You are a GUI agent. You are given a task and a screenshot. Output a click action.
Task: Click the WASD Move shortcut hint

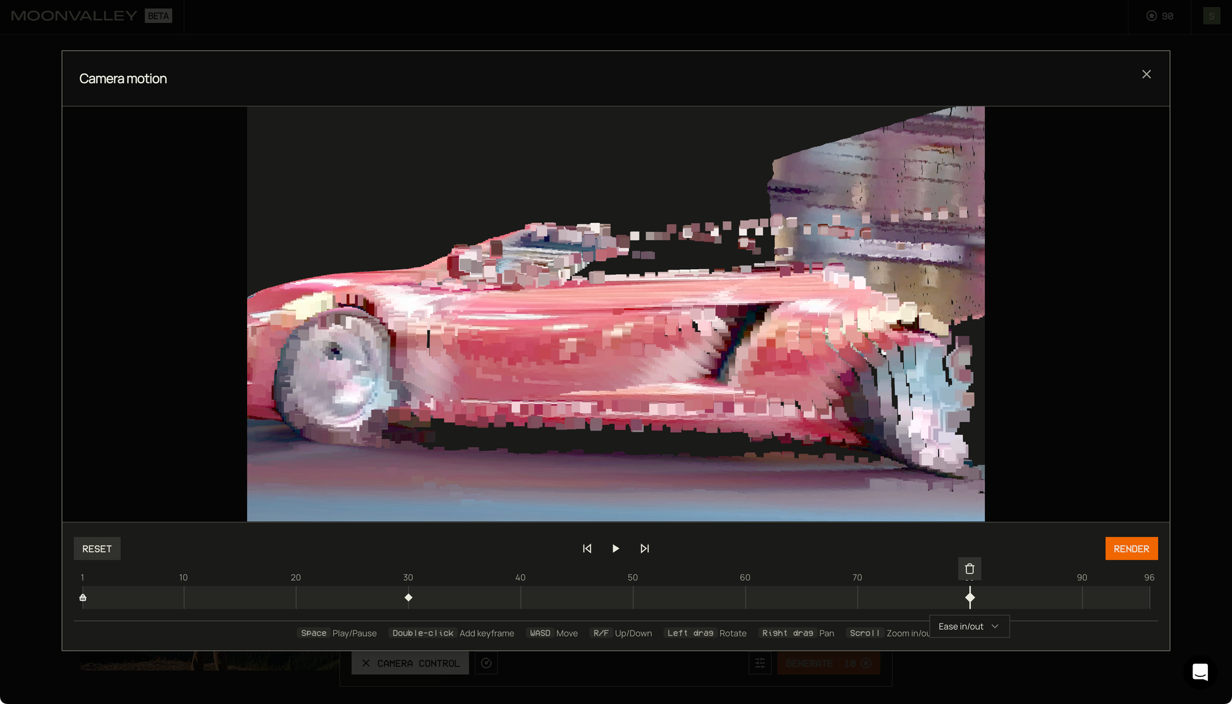click(553, 633)
